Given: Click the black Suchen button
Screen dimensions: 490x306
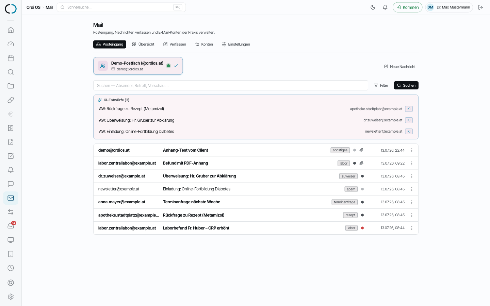Looking at the screenshot, I should click(x=406, y=85).
